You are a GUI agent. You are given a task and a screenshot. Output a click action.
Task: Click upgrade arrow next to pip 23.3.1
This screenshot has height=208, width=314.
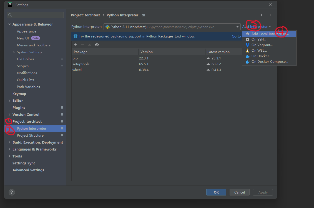(x=208, y=58)
